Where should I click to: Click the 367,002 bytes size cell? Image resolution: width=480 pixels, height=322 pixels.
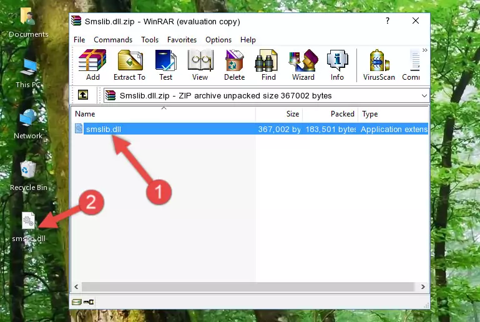click(x=279, y=129)
